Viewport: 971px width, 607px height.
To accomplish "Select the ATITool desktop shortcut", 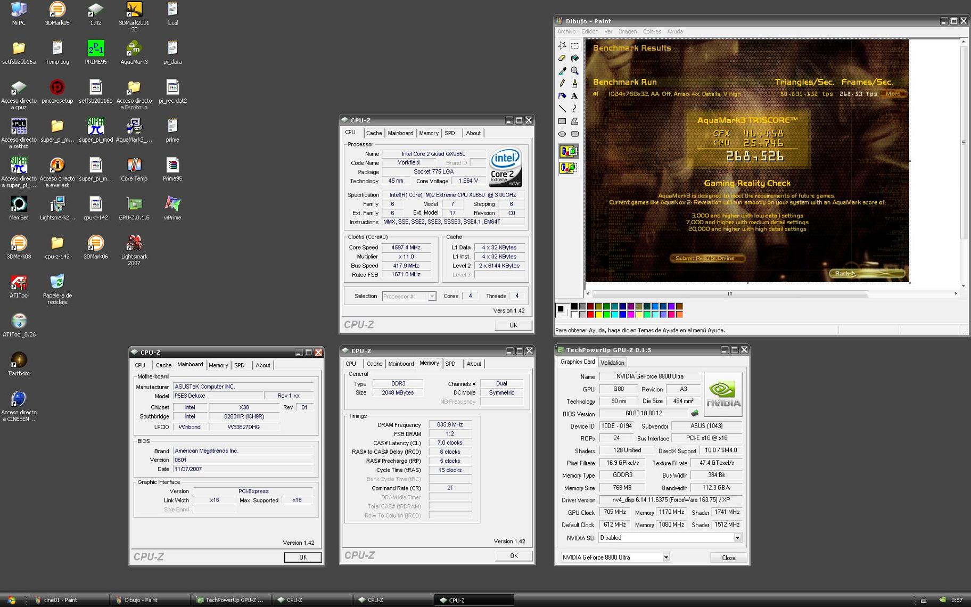I will [x=19, y=286].
